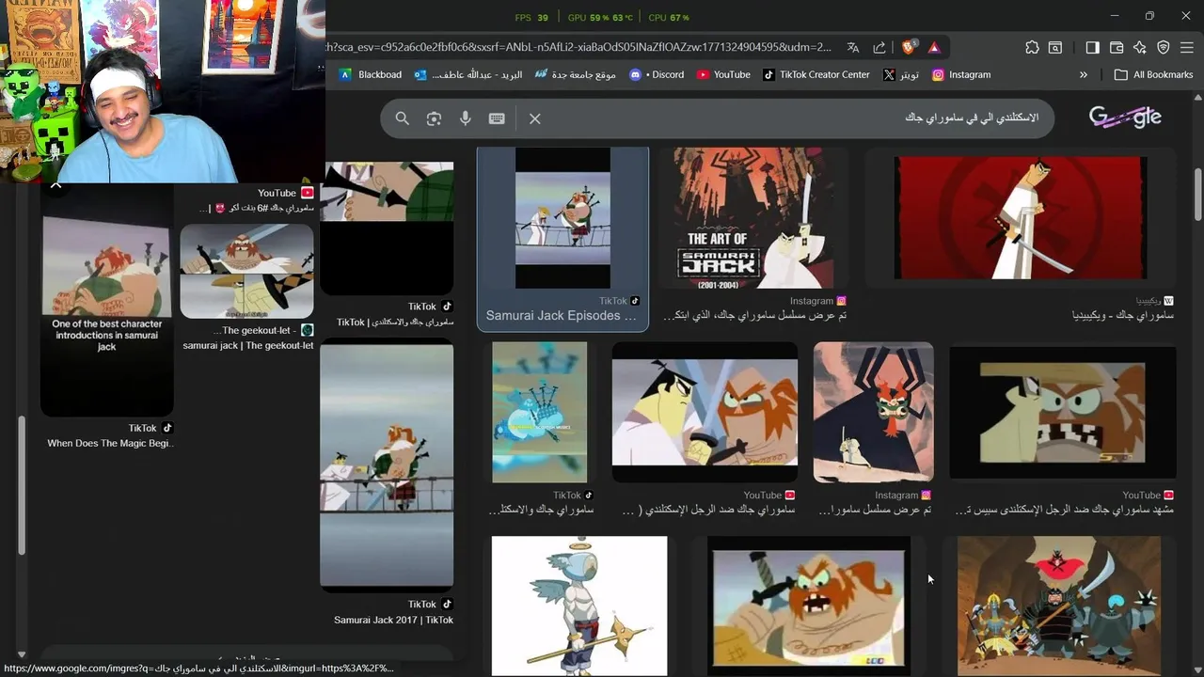Open the red background Samurai Jack Wikipedia image

pyautogui.click(x=1021, y=217)
